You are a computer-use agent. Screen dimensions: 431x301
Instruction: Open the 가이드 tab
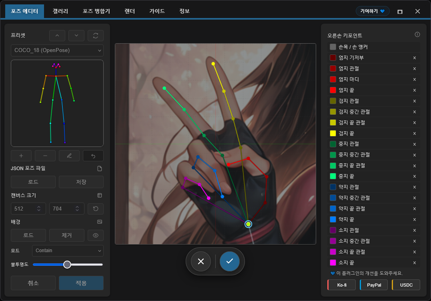click(157, 11)
